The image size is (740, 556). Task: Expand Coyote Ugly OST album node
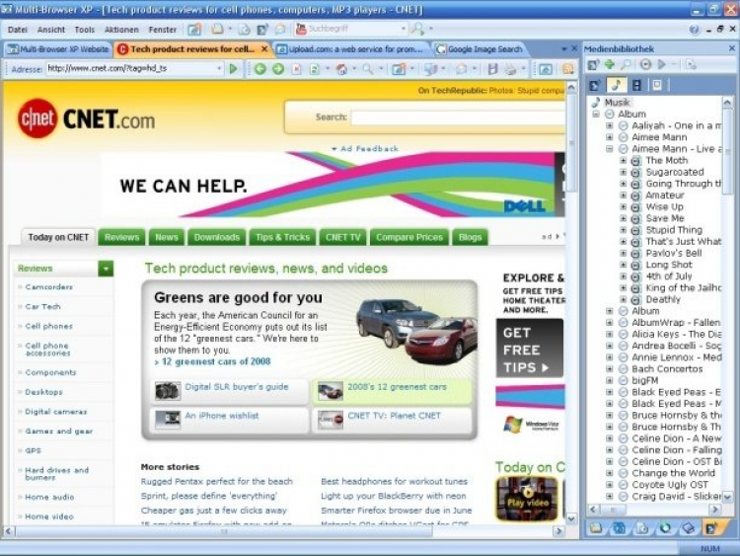coord(610,485)
